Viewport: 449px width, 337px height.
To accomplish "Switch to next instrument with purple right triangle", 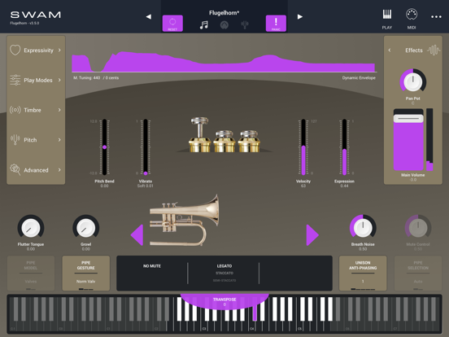I will 312,235.
